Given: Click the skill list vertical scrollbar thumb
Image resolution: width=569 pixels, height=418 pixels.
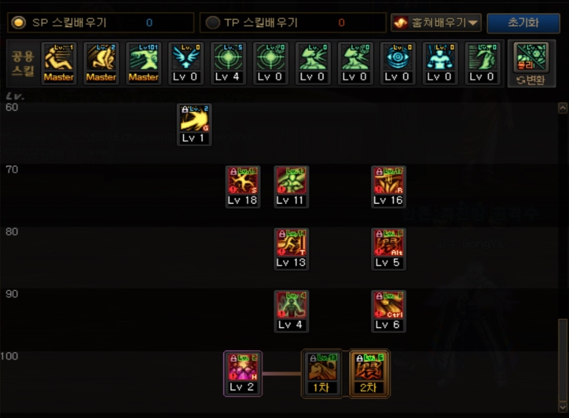Looking at the screenshot, I should [x=562, y=360].
